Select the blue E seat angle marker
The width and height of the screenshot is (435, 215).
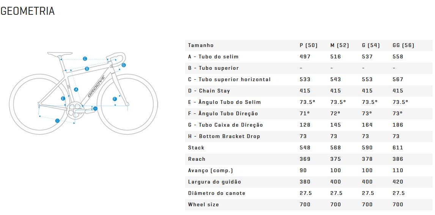63,99
